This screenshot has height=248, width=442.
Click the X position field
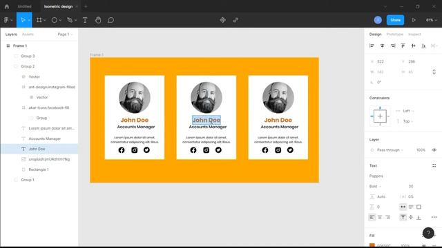click(x=381, y=61)
